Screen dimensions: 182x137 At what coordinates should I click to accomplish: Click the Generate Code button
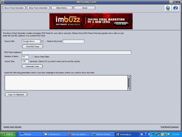(x=32, y=66)
